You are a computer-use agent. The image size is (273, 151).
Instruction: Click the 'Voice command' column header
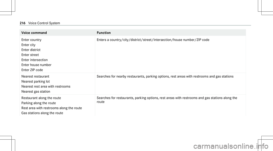click(34, 33)
